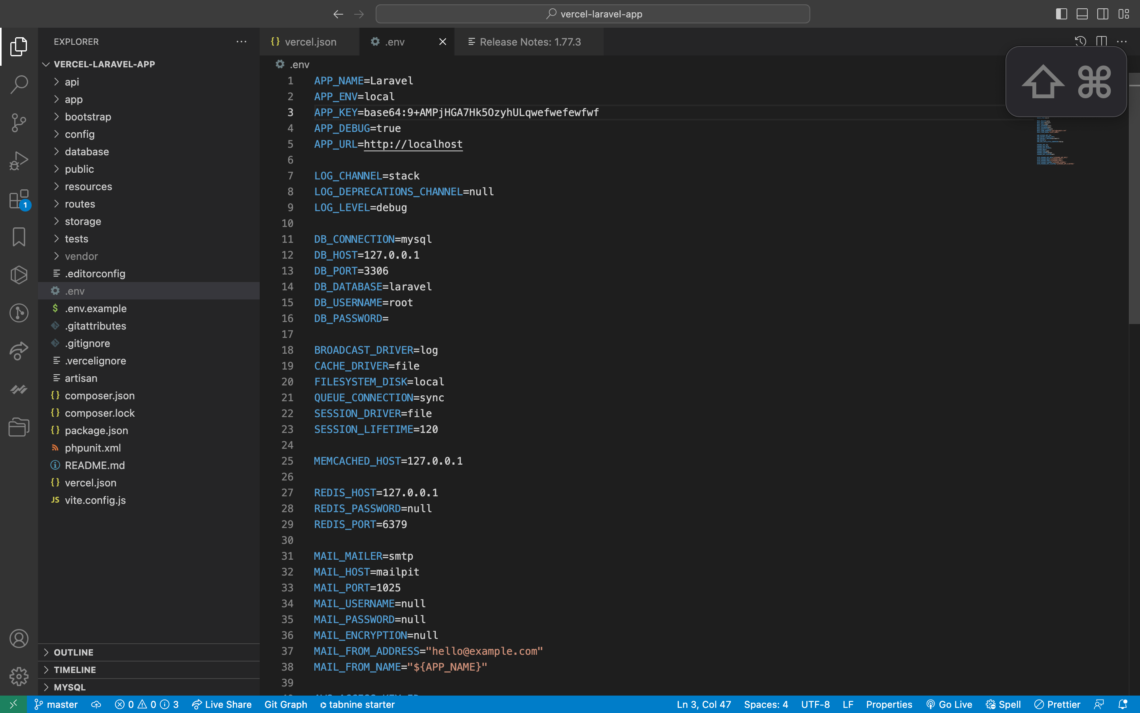Open Explorer Views and More Actions menu
Image resolution: width=1140 pixels, height=713 pixels.
click(x=241, y=42)
